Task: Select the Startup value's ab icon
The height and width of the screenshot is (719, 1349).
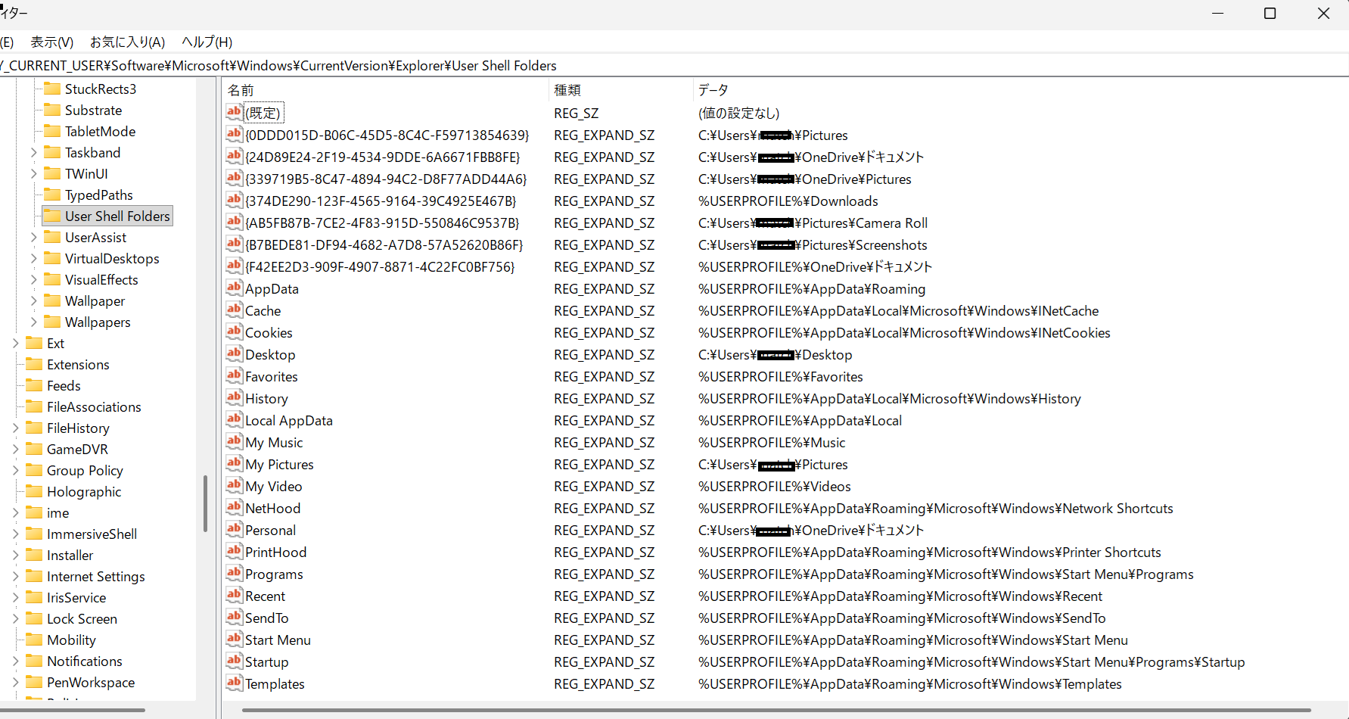Action: (x=234, y=661)
